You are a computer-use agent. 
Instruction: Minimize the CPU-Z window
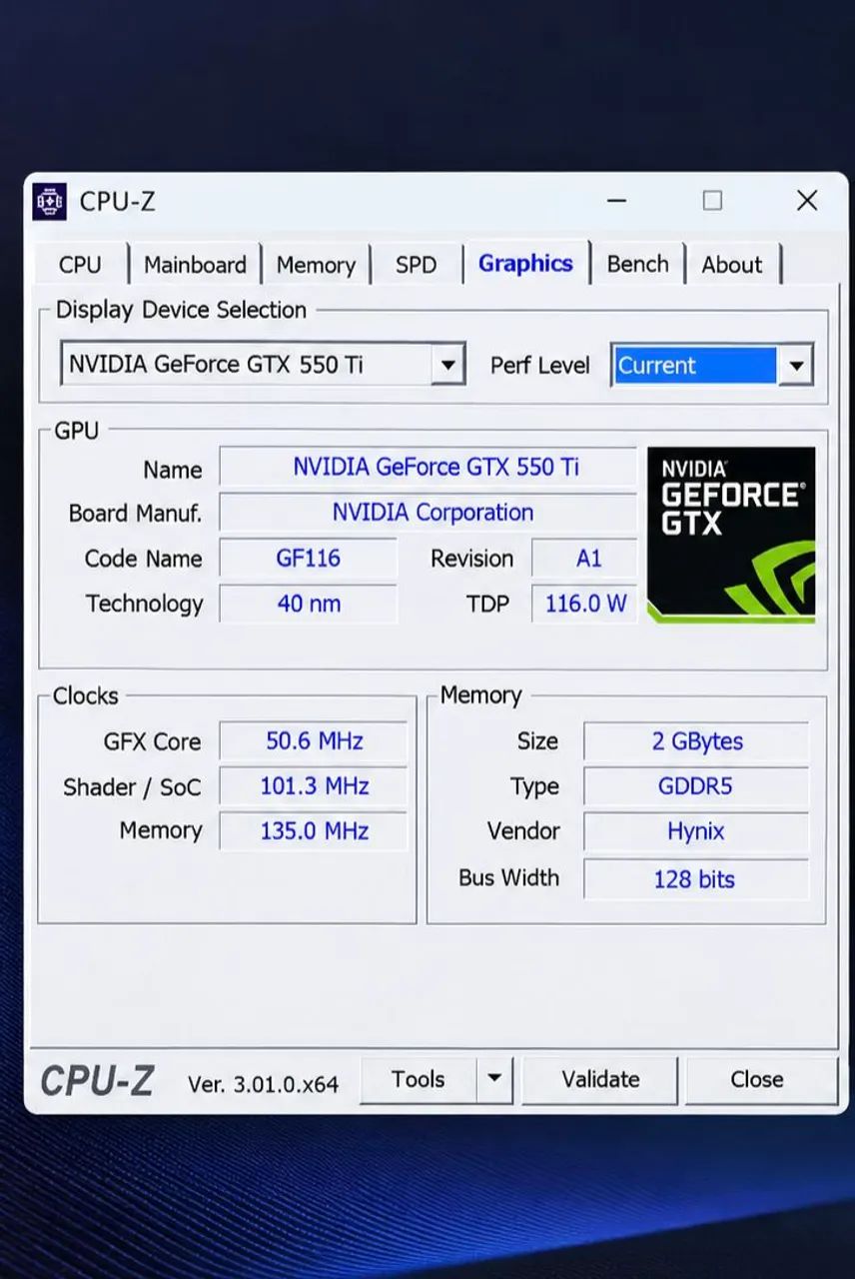pyautogui.click(x=617, y=201)
